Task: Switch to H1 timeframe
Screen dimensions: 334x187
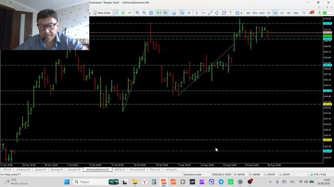Action: click(x=269, y=13)
